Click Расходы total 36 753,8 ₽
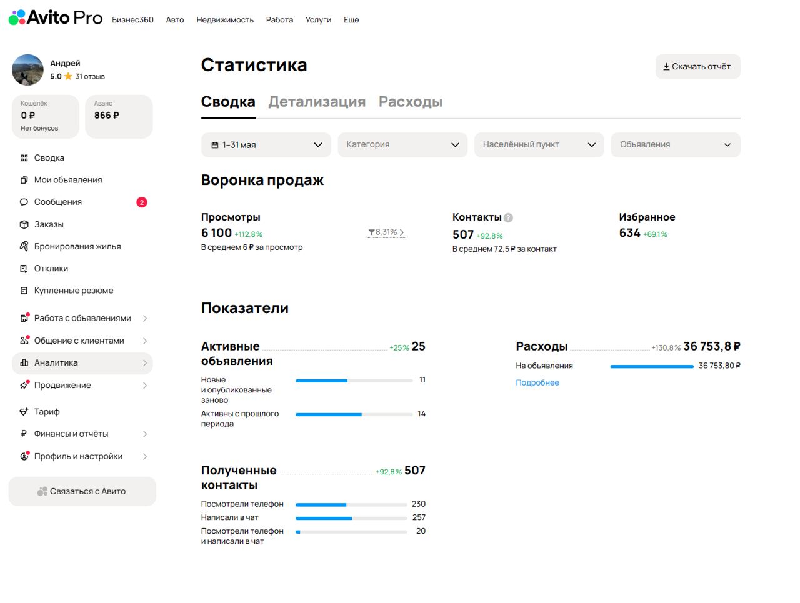This screenshot has width=800, height=603. (712, 346)
